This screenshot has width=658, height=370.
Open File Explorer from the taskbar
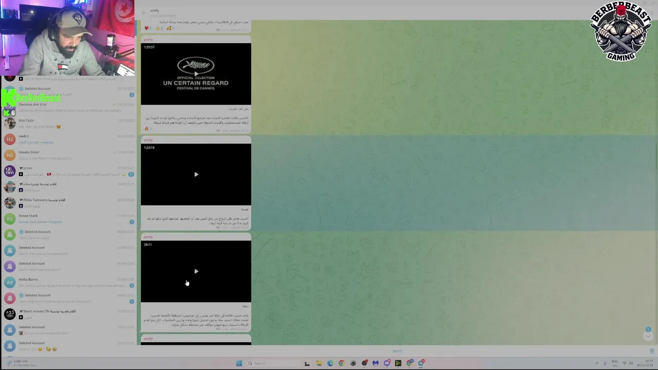point(319,363)
